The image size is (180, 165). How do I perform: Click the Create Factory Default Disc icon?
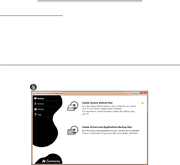[73, 106]
